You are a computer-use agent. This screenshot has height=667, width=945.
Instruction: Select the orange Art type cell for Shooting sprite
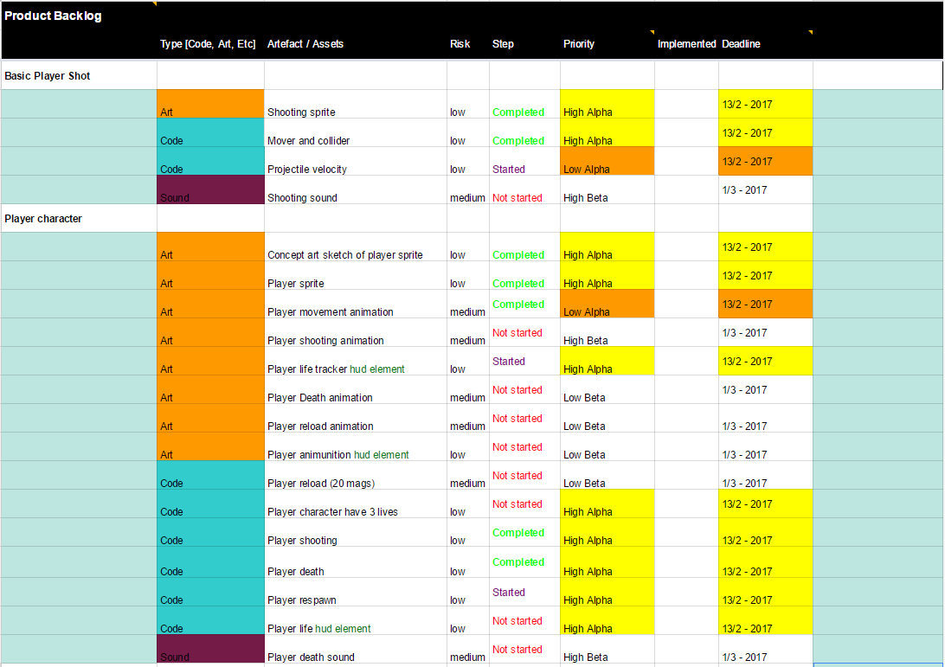pos(209,104)
